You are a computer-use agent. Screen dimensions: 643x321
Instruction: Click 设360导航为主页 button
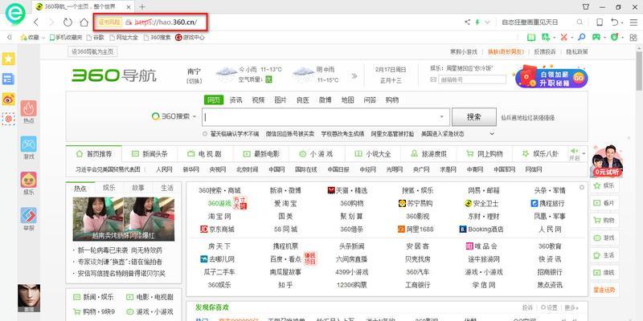92,52
